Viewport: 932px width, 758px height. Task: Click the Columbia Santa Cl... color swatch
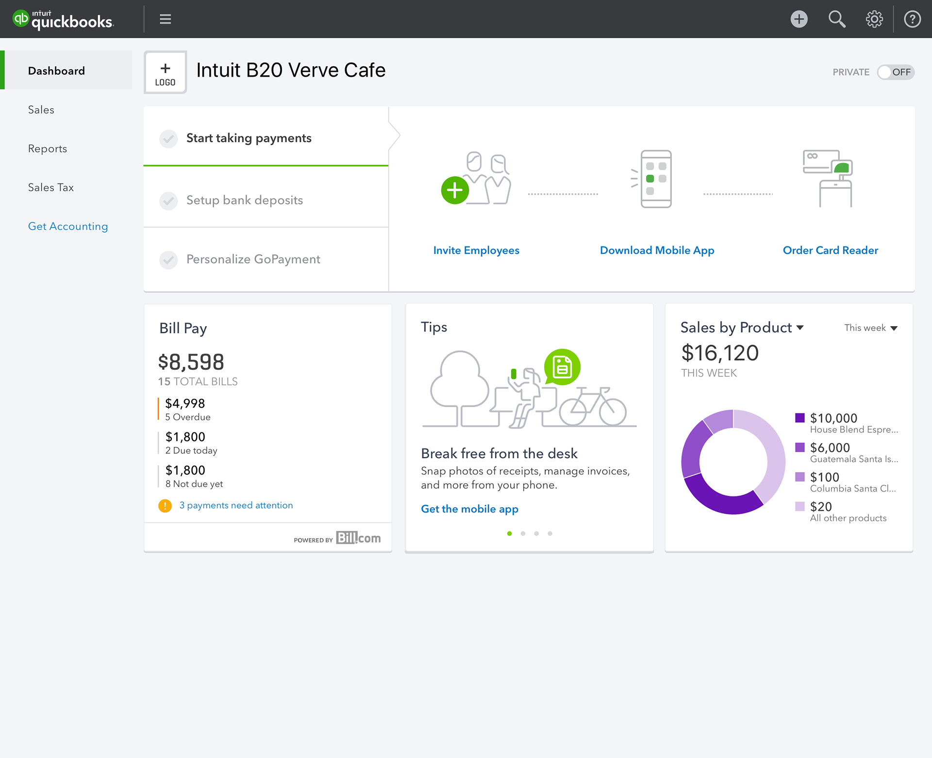pyautogui.click(x=800, y=477)
